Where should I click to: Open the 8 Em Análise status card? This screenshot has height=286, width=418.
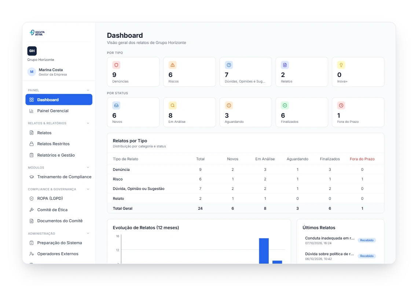click(x=190, y=113)
